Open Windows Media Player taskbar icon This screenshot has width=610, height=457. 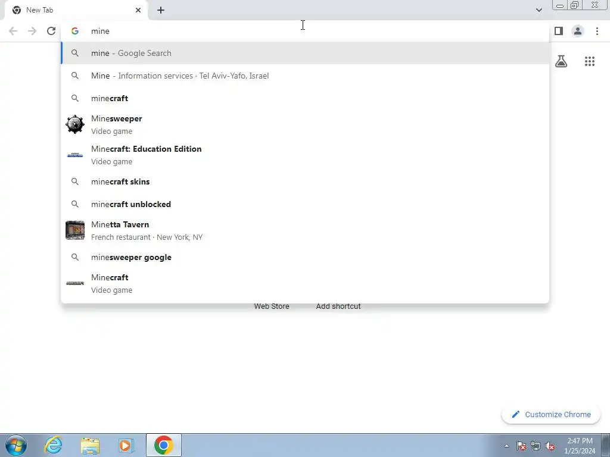126,445
